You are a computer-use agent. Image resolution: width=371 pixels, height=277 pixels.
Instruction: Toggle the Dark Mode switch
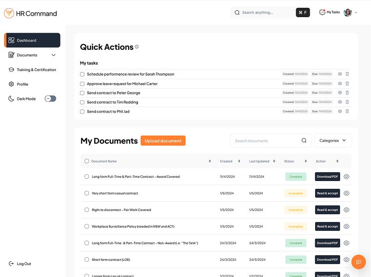coord(50,99)
